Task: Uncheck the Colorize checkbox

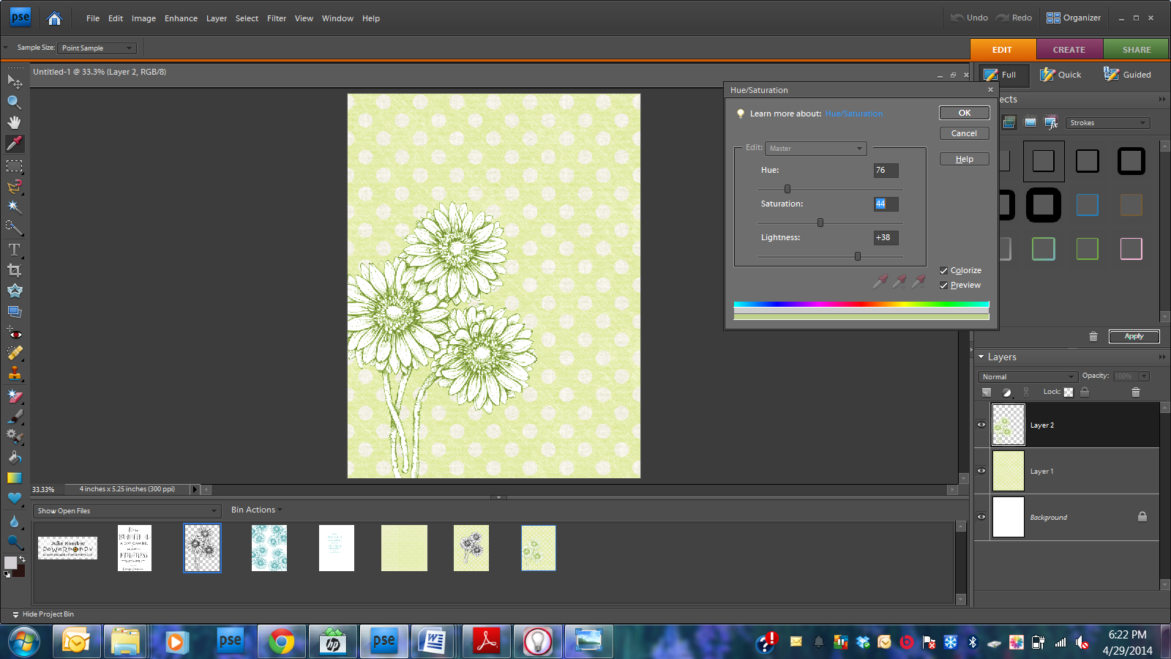Action: point(943,271)
